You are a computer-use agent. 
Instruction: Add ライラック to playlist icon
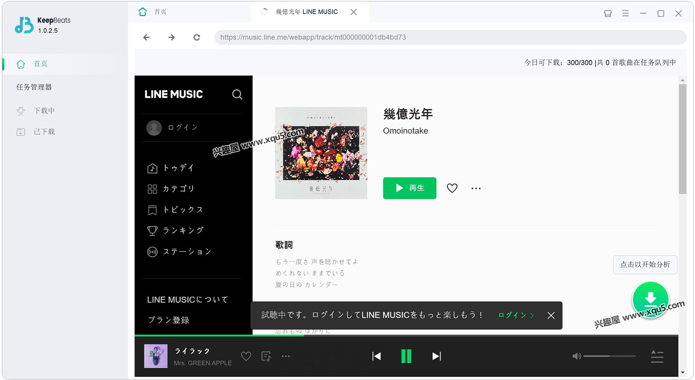[x=266, y=356]
